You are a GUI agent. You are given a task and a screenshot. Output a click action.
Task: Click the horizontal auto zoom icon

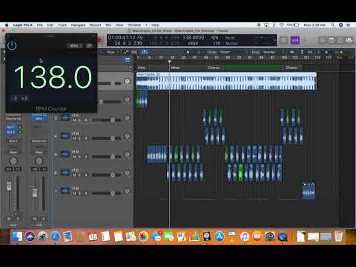click(x=310, y=52)
